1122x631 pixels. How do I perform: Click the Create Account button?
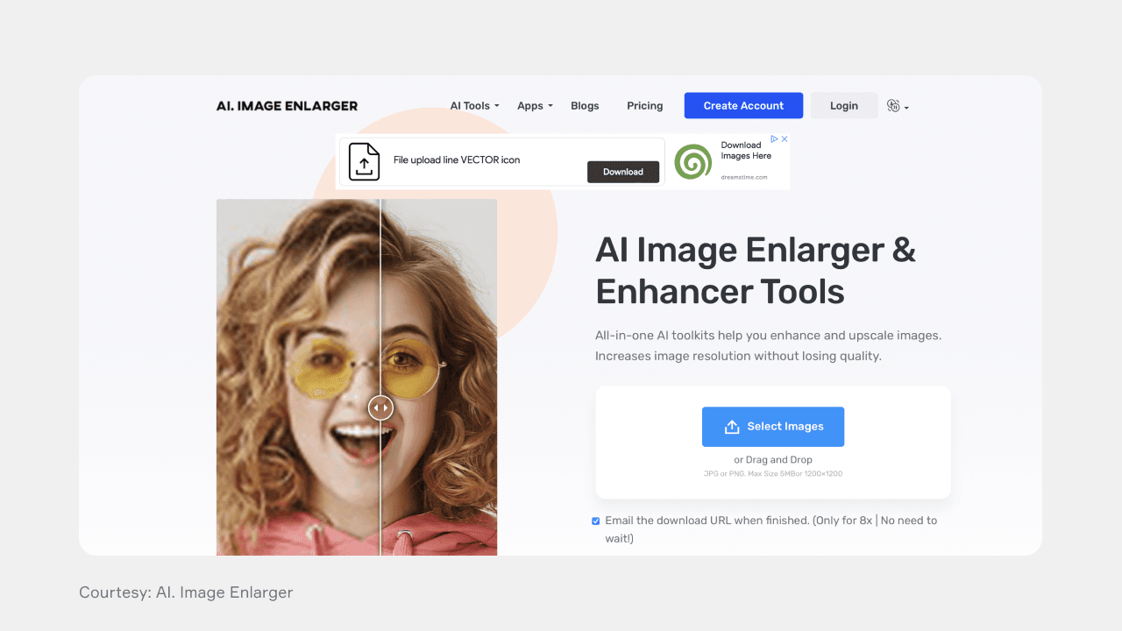pyautogui.click(x=743, y=105)
